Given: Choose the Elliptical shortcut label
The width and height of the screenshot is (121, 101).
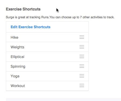Looking at the screenshot, I should click(17, 57).
